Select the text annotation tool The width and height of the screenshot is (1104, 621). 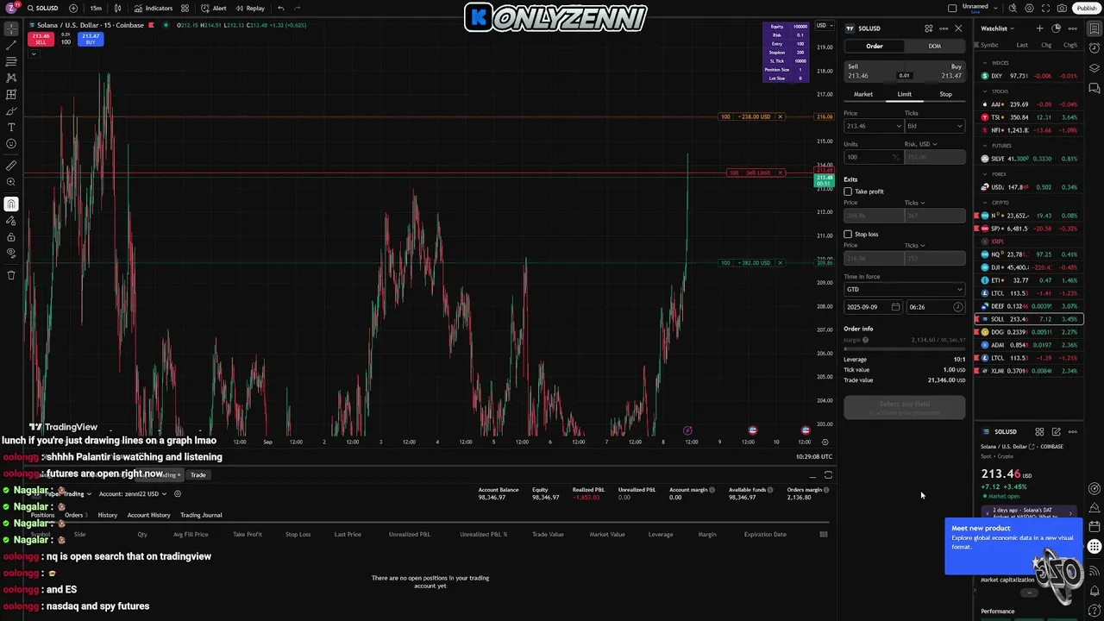pyautogui.click(x=11, y=128)
